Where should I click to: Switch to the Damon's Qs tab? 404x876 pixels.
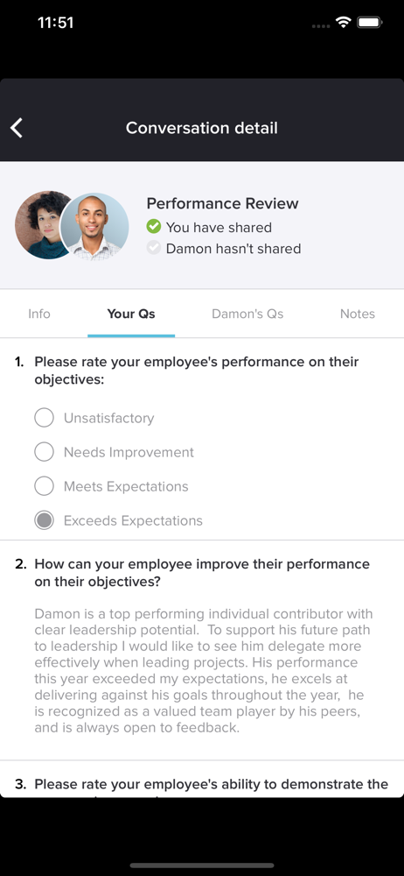pyautogui.click(x=247, y=314)
